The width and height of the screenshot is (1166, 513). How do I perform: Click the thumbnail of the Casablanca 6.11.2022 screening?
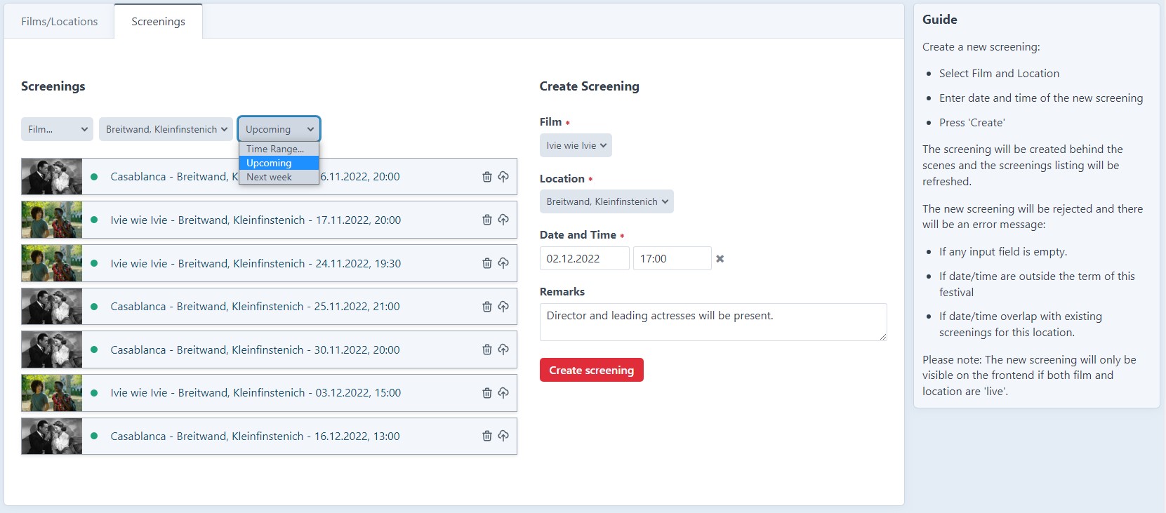pos(52,177)
